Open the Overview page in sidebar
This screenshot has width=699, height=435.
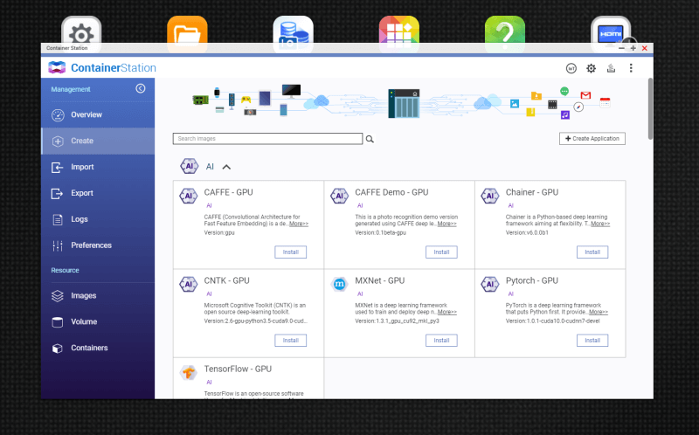98,114
